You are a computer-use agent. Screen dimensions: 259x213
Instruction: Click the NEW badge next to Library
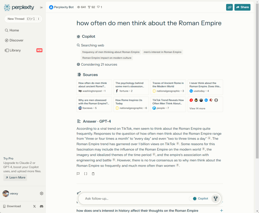(39, 50)
